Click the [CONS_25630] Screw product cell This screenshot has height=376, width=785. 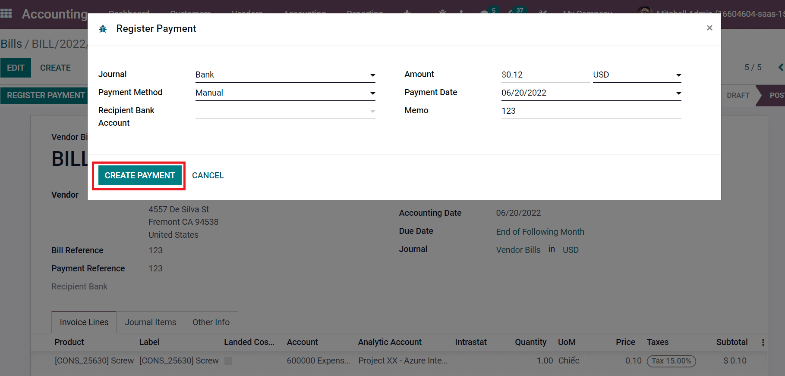(94, 361)
